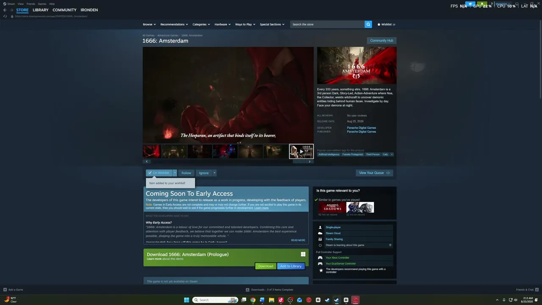
Task: Expand the wishlist options dropdown arrow
Action: [174, 173]
